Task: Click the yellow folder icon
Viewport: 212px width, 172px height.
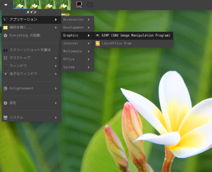Action: 5,28
